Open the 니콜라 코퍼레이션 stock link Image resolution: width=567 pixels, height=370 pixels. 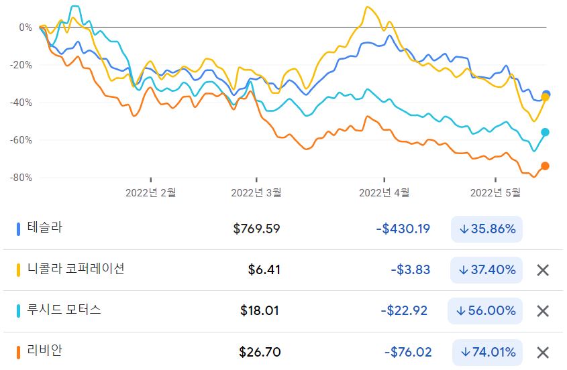click(x=76, y=269)
